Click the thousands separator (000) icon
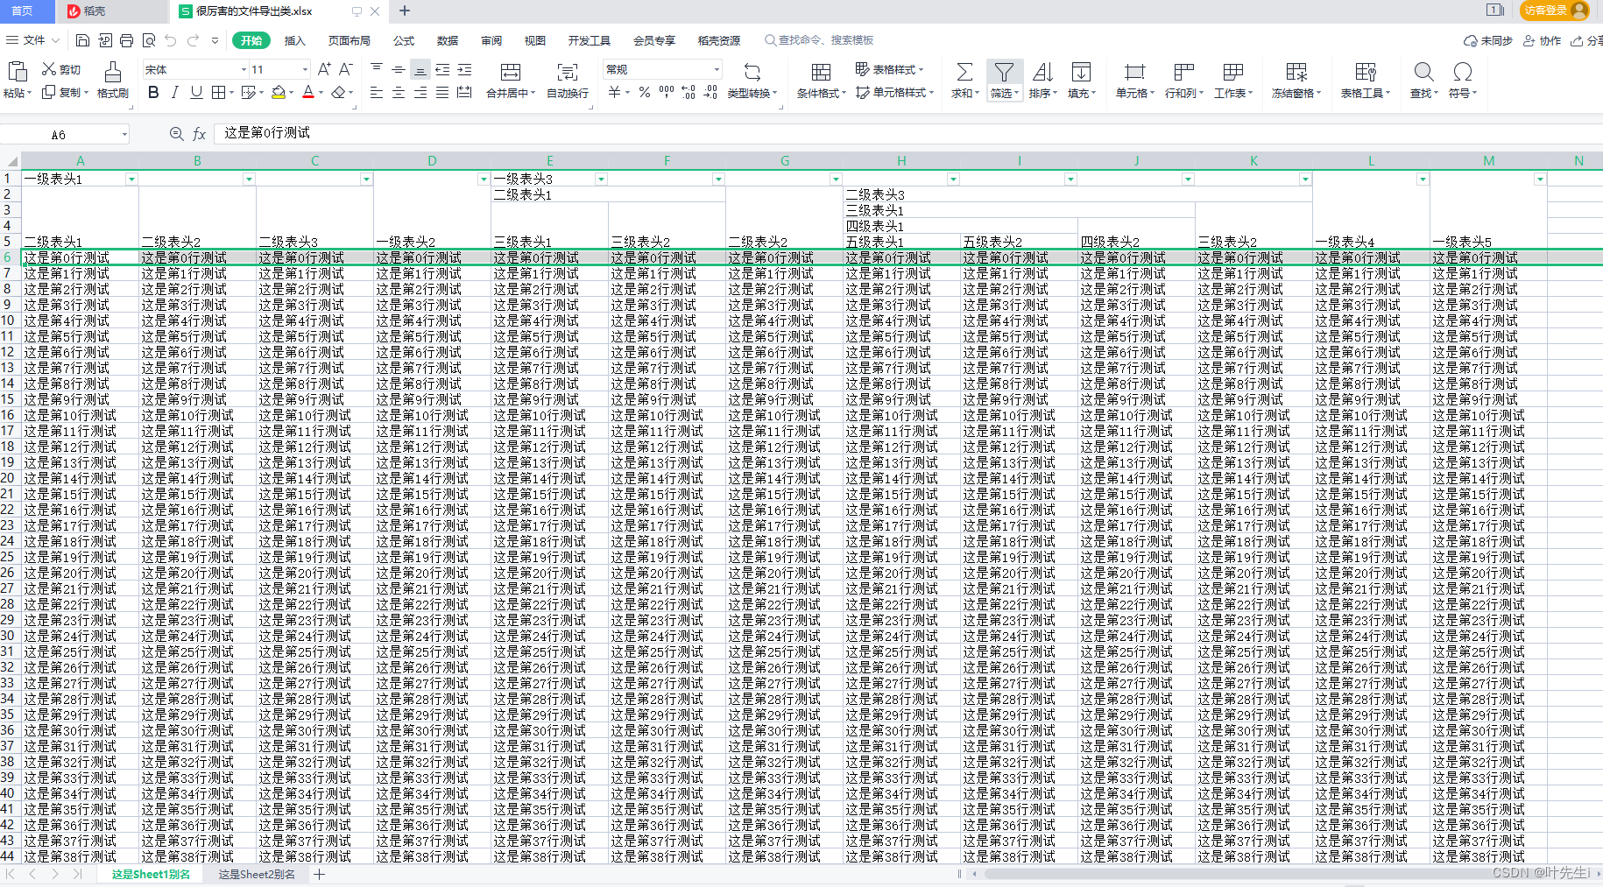This screenshot has height=887, width=1603. point(667,92)
